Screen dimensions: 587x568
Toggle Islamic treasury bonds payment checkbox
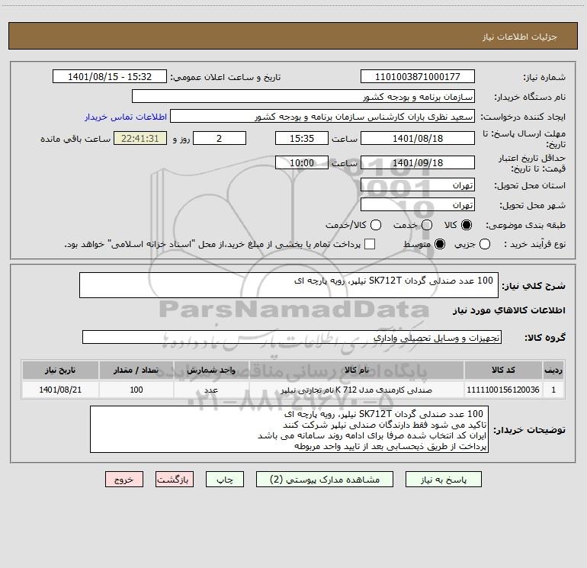click(370, 244)
